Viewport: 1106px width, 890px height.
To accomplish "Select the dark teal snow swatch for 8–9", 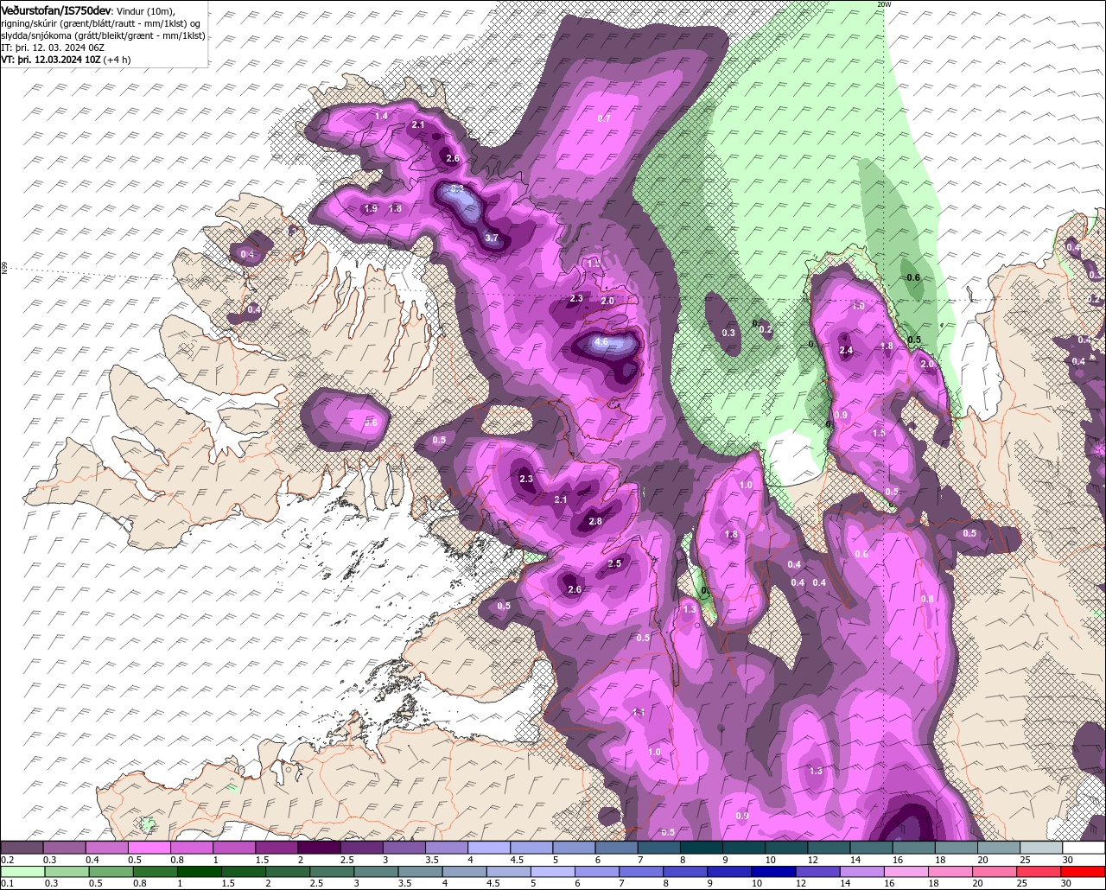I will (x=702, y=848).
